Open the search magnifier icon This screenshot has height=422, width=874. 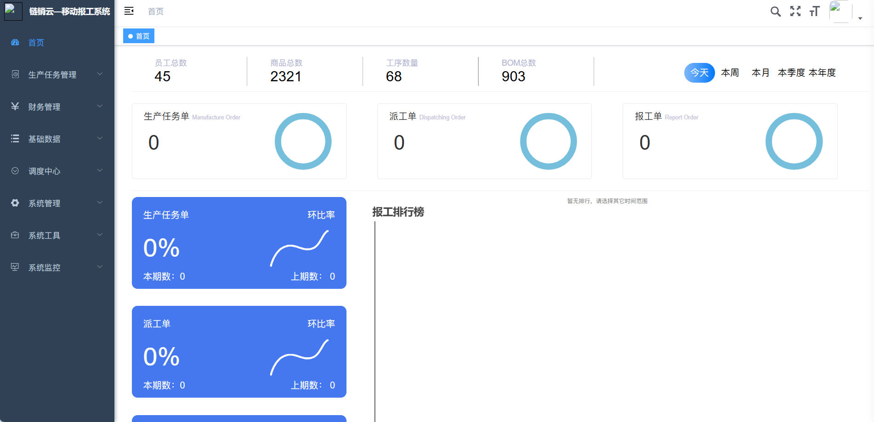click(x=775, y=11)
